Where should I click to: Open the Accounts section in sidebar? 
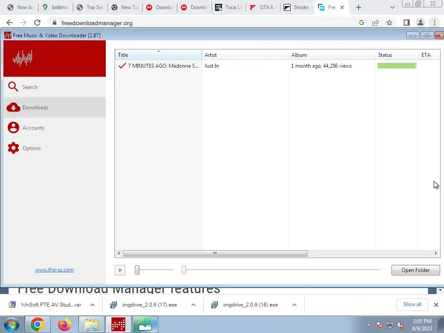click(55, 128)
